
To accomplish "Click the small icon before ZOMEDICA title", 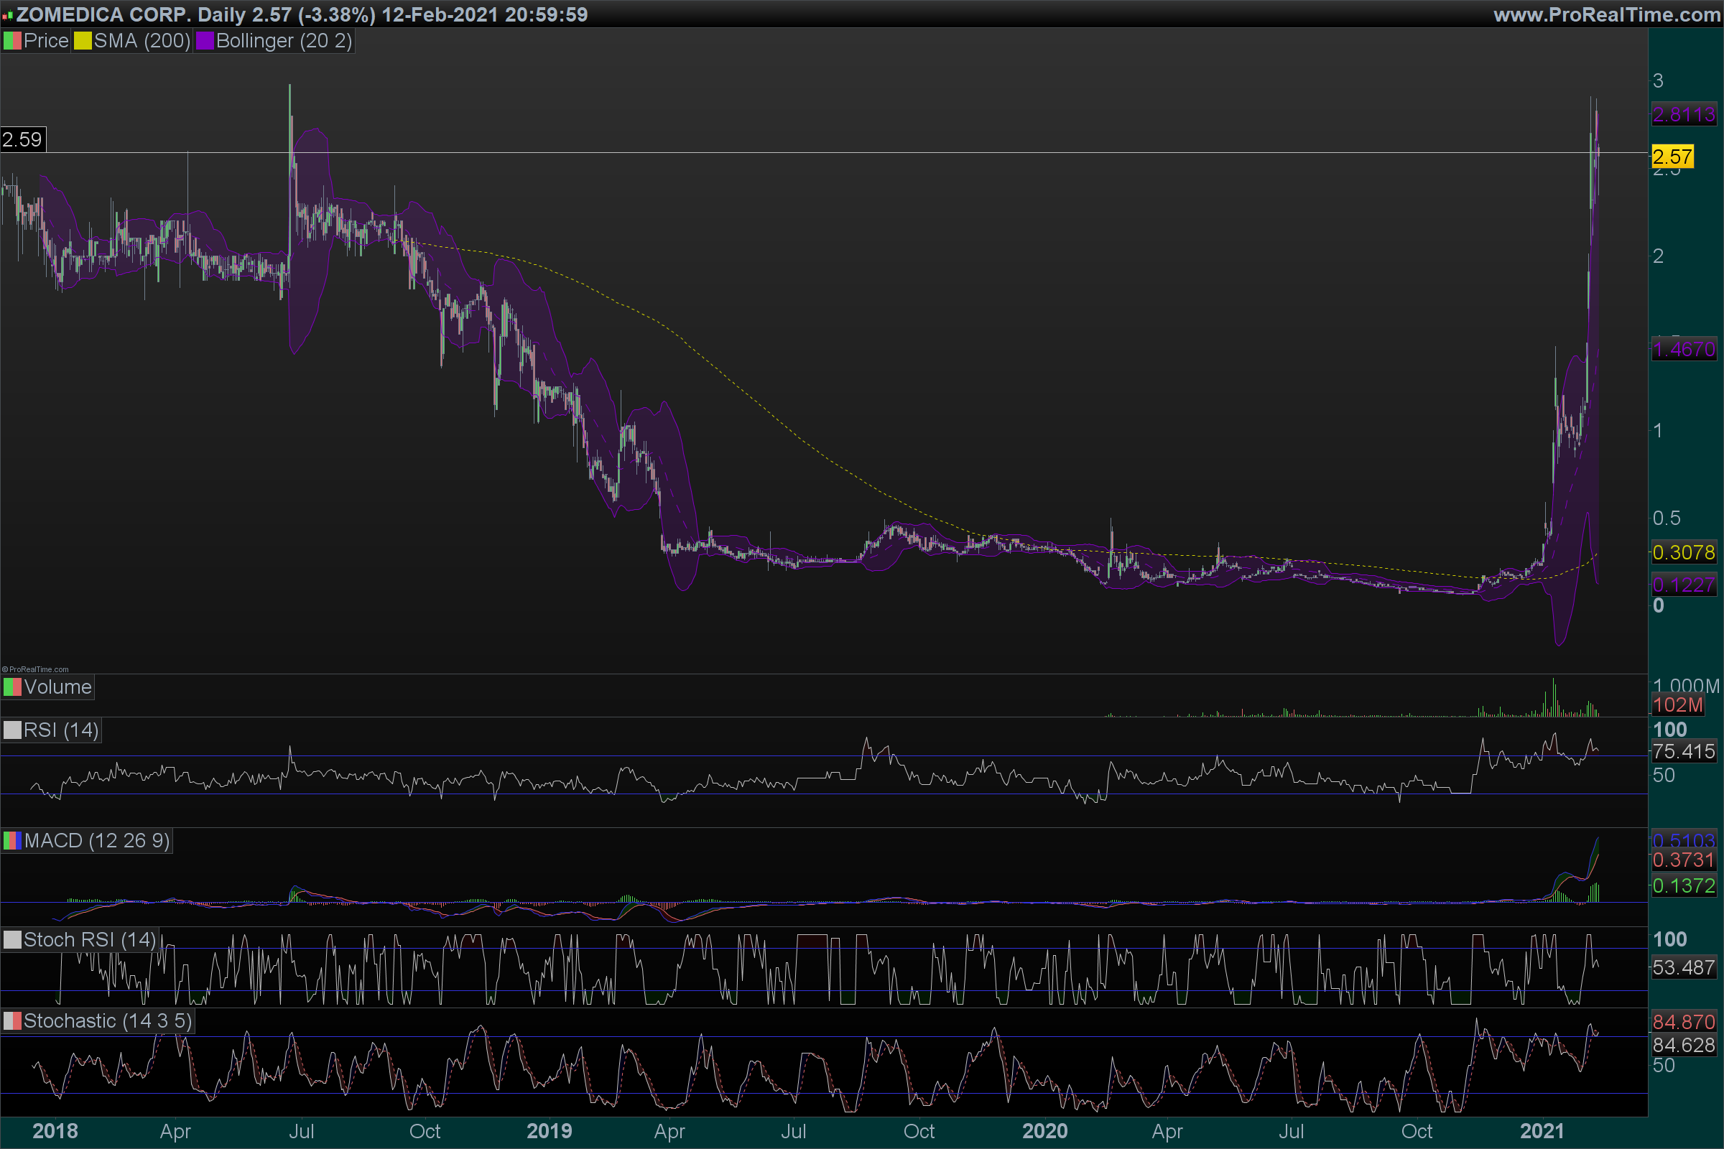I will click(x=7, y=15).
